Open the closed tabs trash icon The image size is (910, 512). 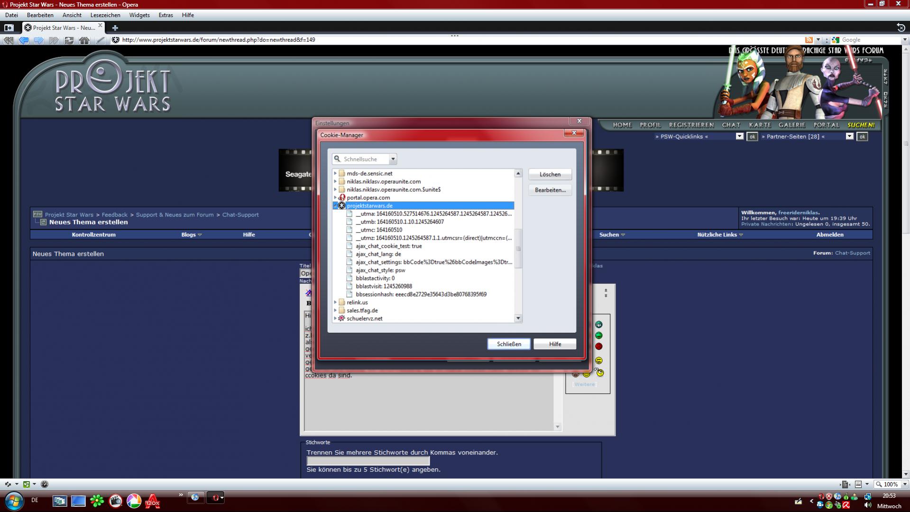point(901,28)
